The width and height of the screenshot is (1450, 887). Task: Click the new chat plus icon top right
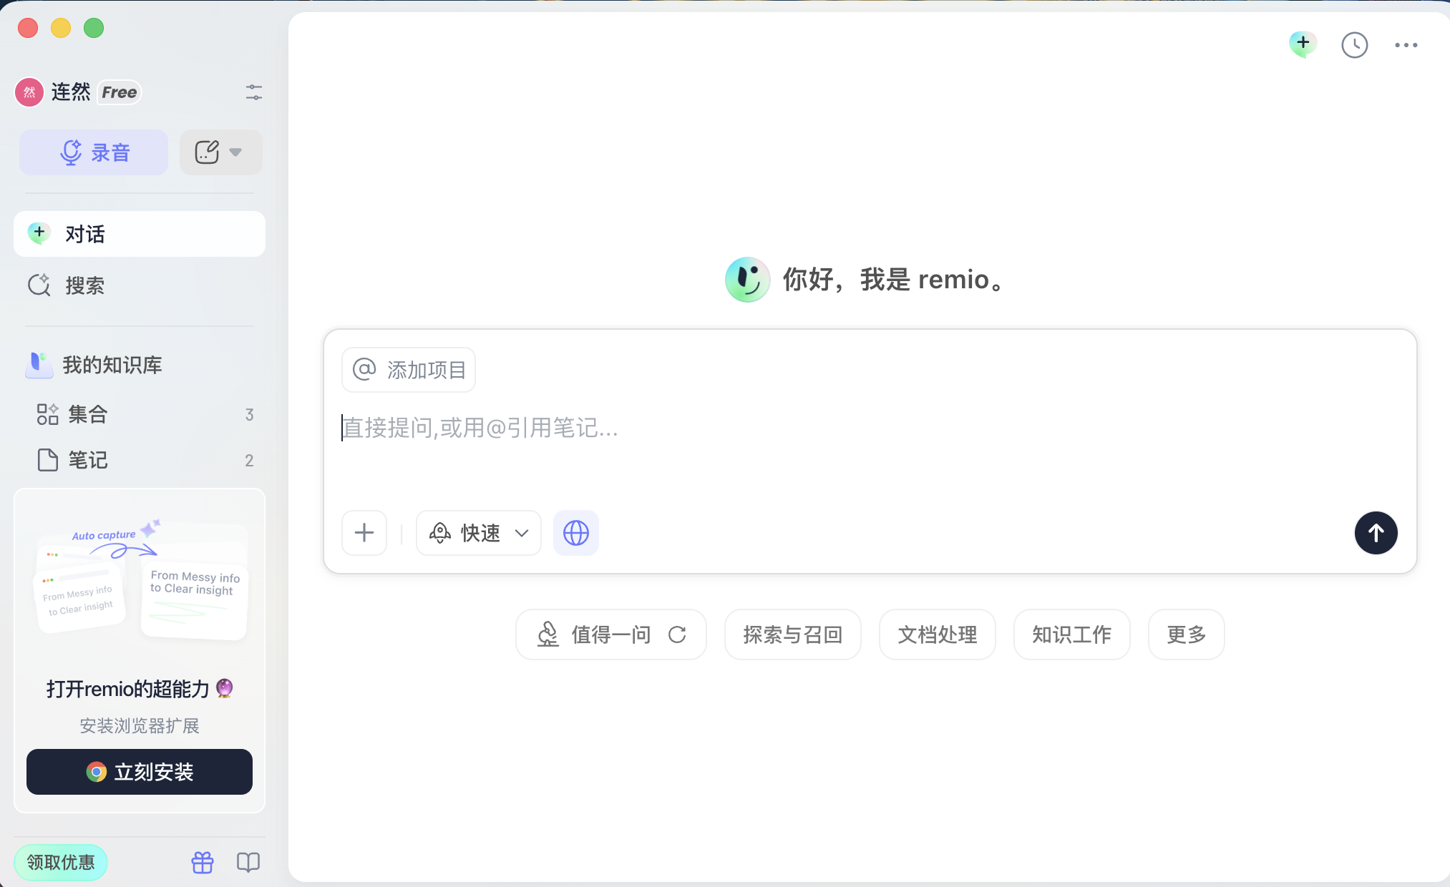coord(1303,44)
